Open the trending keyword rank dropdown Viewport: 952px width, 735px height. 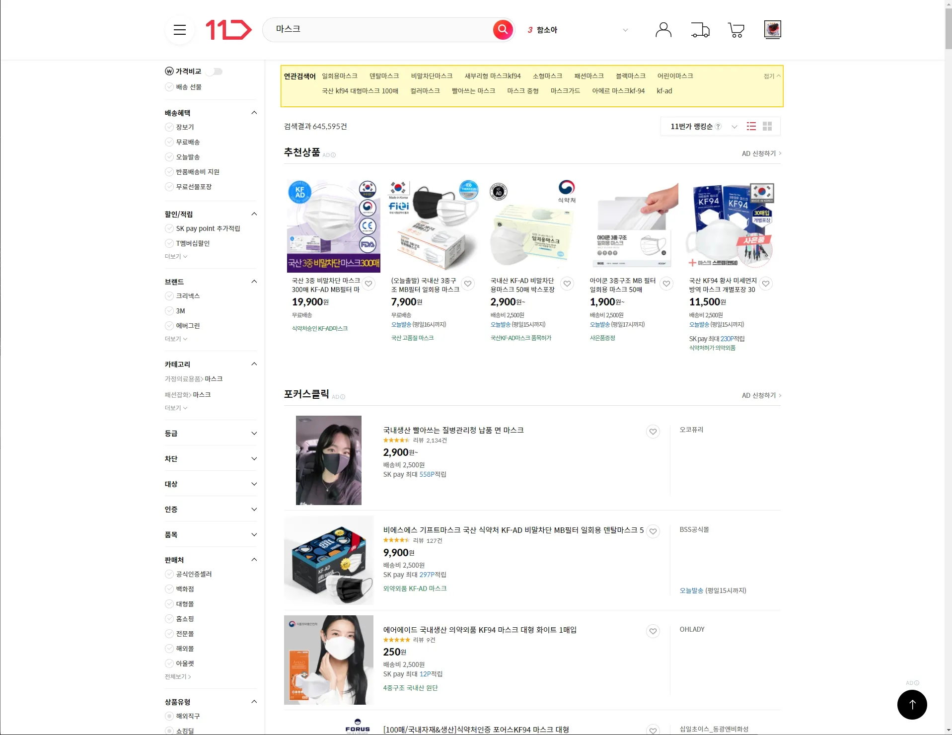(625, 30)
